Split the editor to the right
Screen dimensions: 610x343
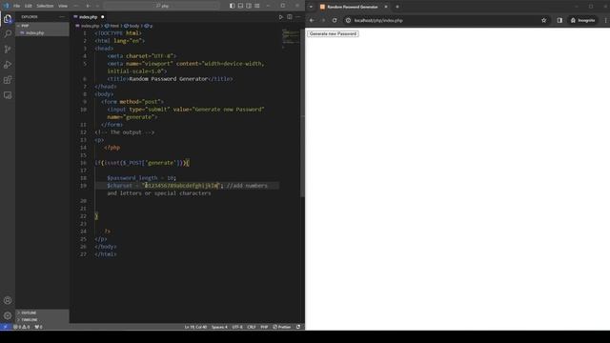[x=290, y=17]
